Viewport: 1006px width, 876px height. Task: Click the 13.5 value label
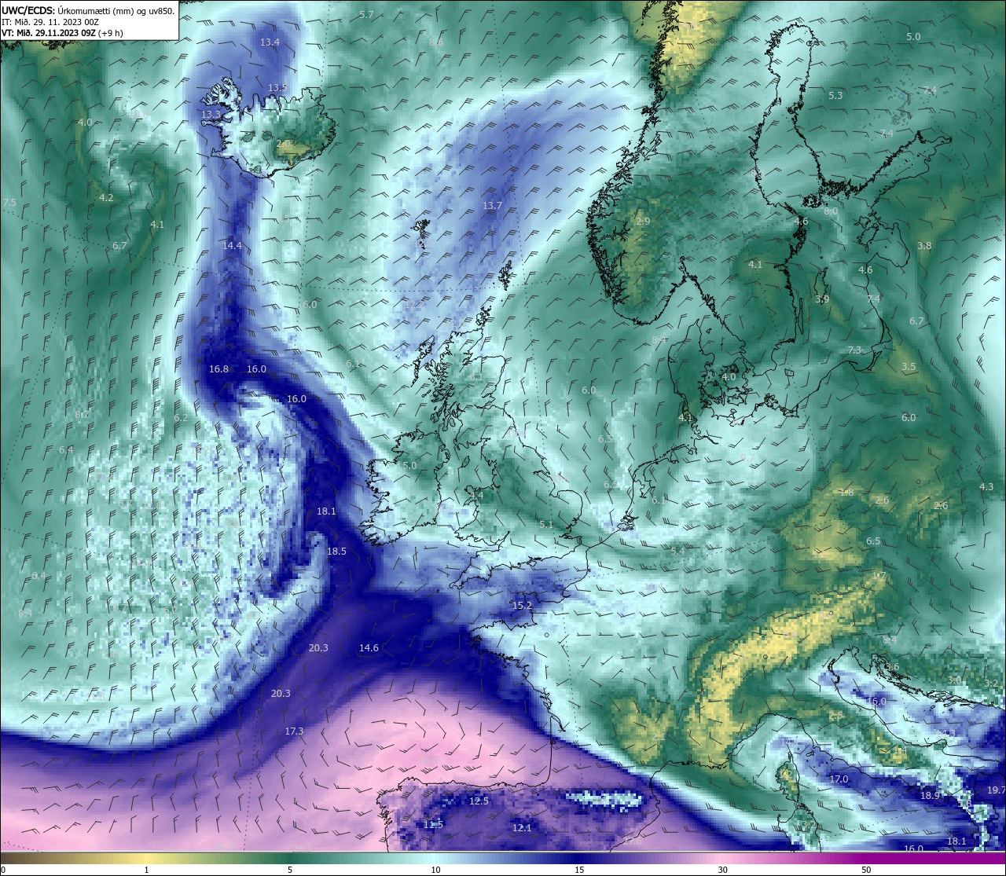pyautogui.click(x=277, y=87)
